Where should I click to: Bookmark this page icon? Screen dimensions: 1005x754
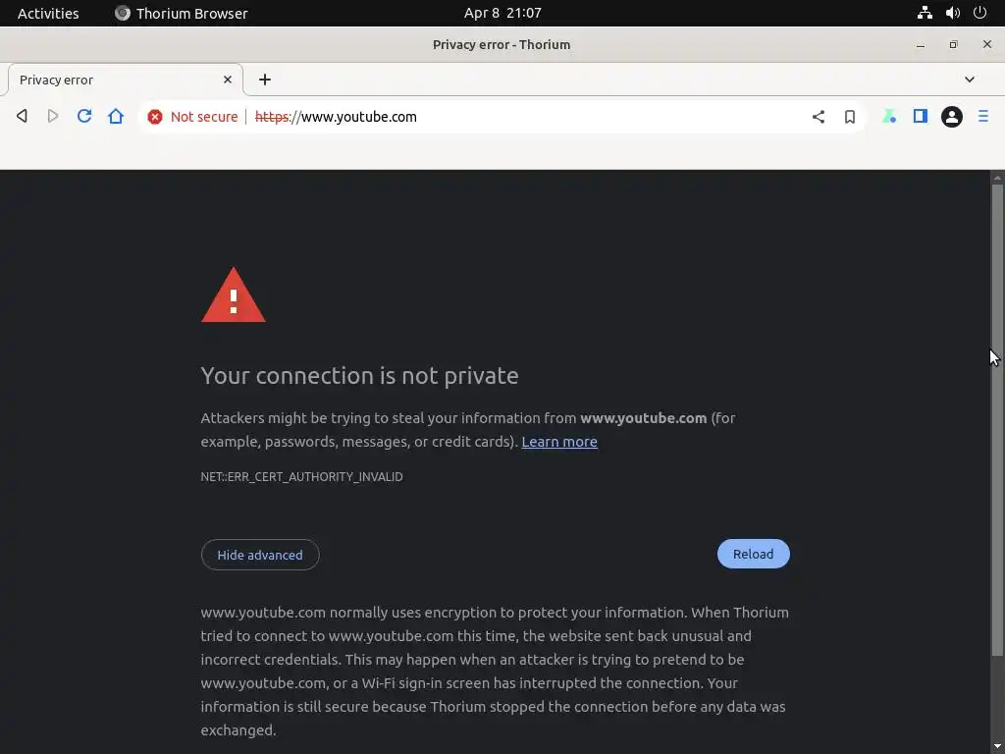(850, 117)
